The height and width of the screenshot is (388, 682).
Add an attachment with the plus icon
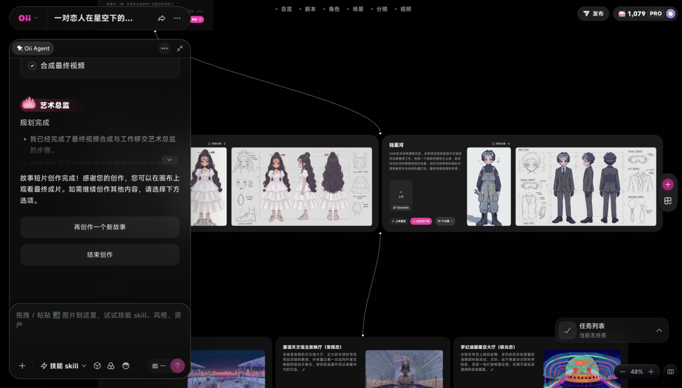click(x=22, y=366)
